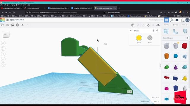Pick the striped Cylinder hole shape
The height and width of the screenshot is (106, 190).
(175, 46)
